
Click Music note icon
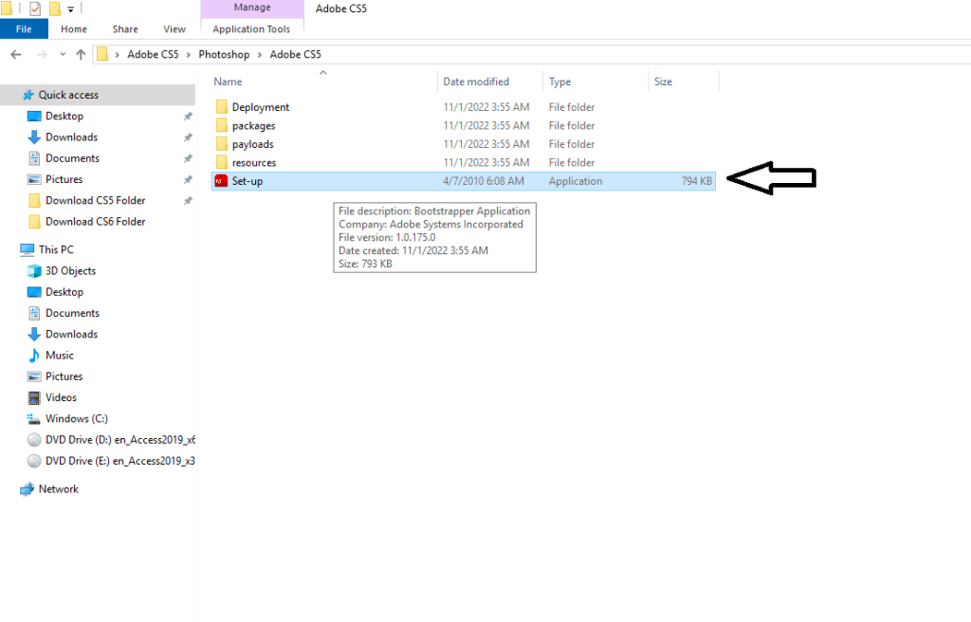34,356
